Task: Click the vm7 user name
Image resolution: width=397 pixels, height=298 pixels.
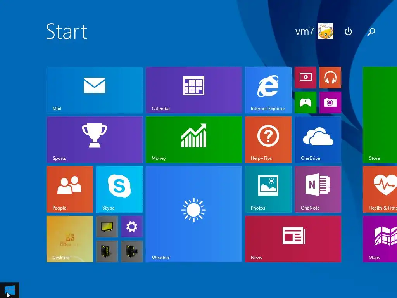Action: pyautogui.click(x=304, y=31)
